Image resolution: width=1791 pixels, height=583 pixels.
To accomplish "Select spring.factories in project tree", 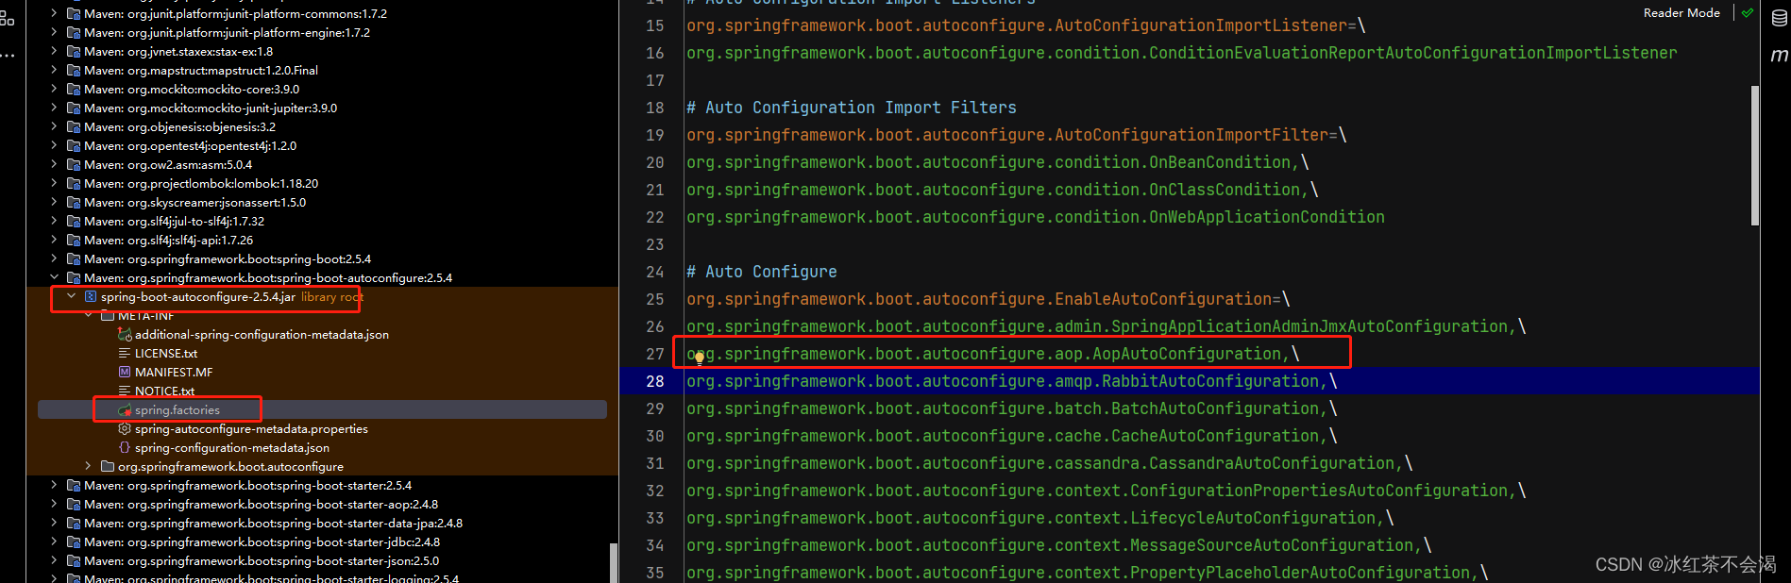I will pyautogui.click(x=177, y=410).
